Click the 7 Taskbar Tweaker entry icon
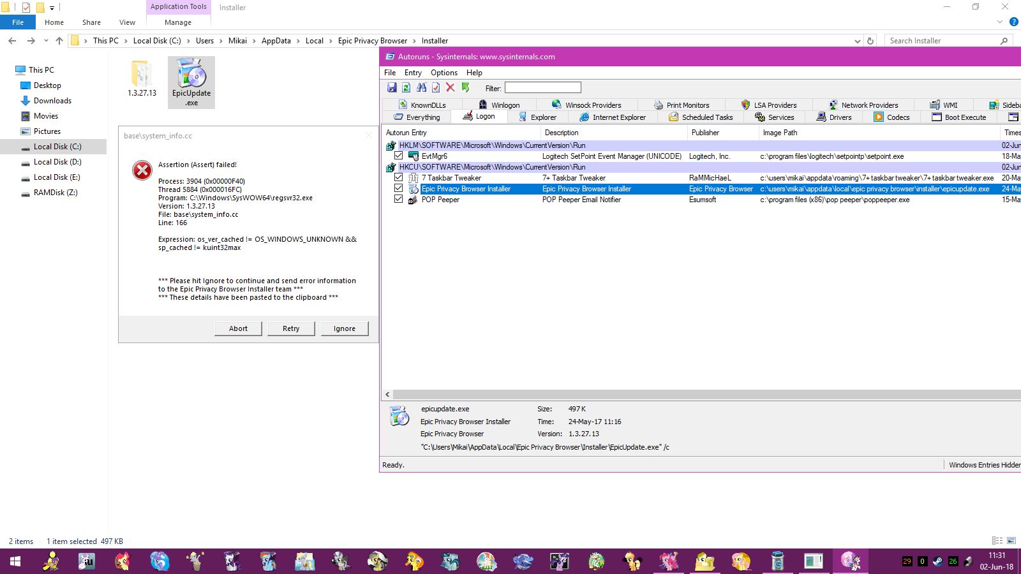This screenshot has height=574, width=1021. [414, 178]
